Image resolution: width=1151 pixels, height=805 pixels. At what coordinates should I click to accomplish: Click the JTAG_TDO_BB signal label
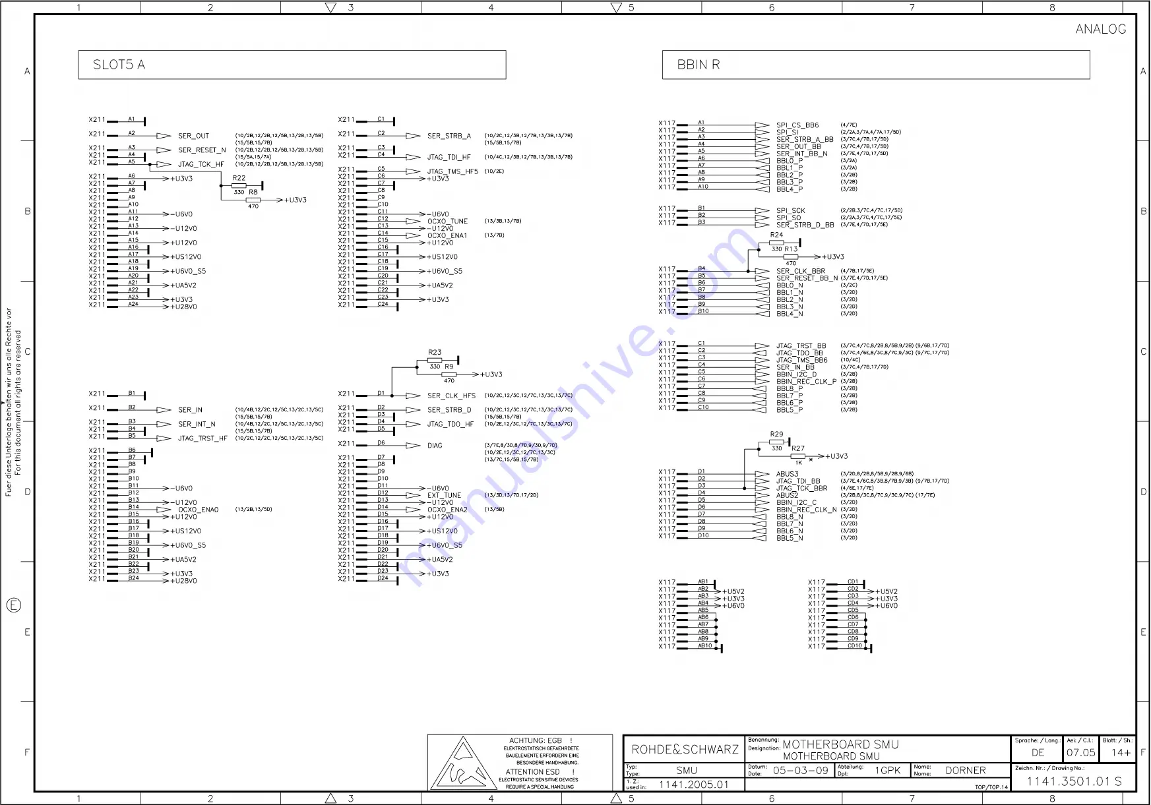click(799, 353)
